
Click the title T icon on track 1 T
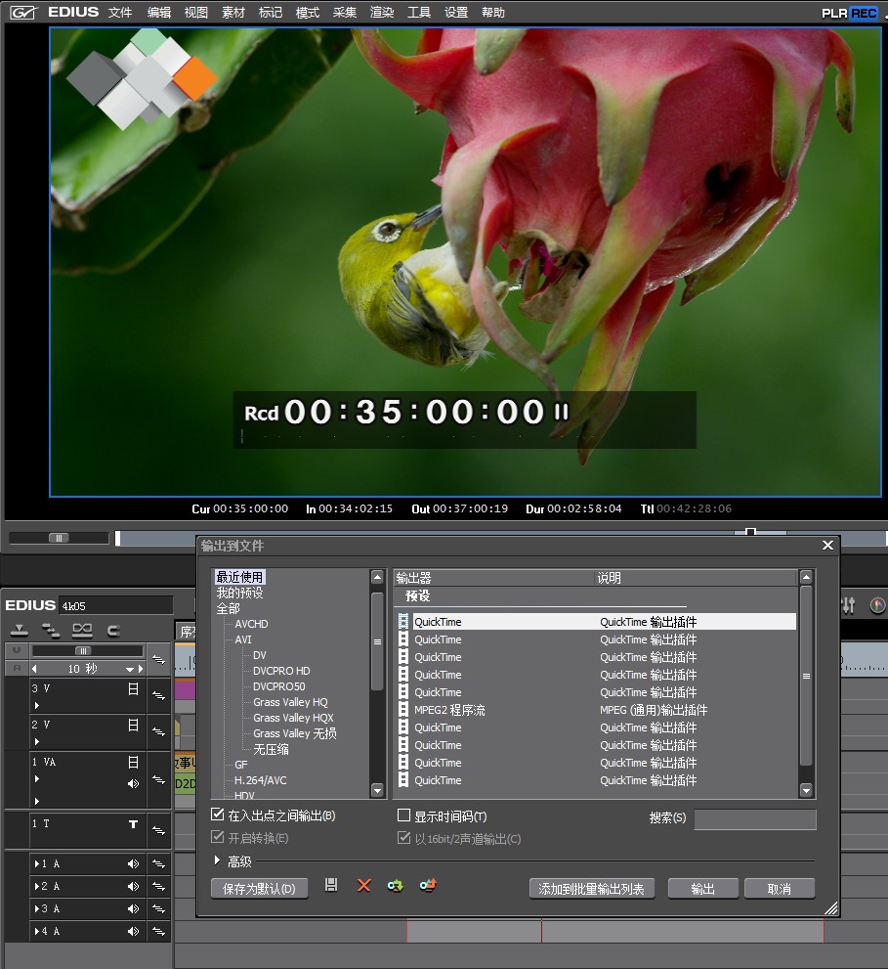(133, 823)
